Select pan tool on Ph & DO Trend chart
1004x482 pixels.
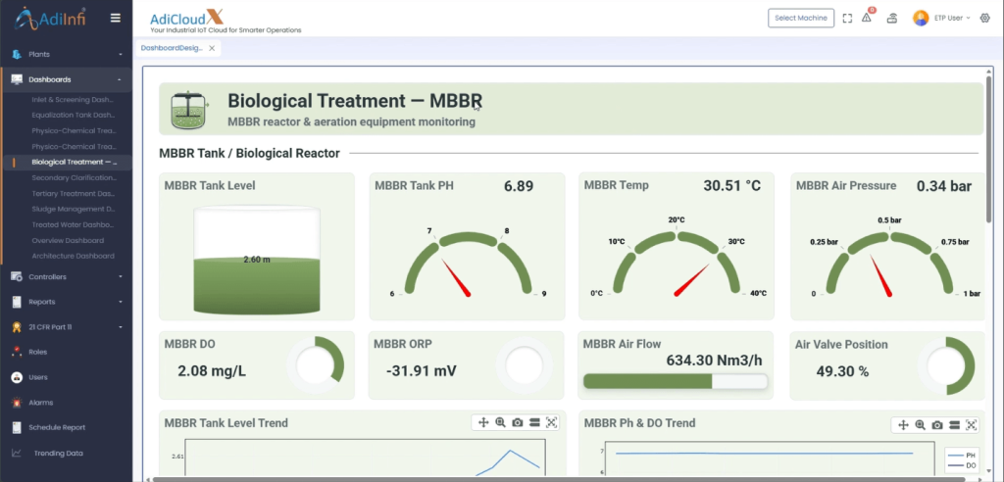903,425
